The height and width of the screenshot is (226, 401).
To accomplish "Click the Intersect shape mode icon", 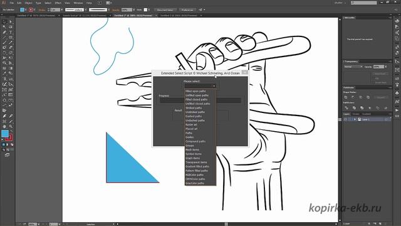I will point(361,97).
